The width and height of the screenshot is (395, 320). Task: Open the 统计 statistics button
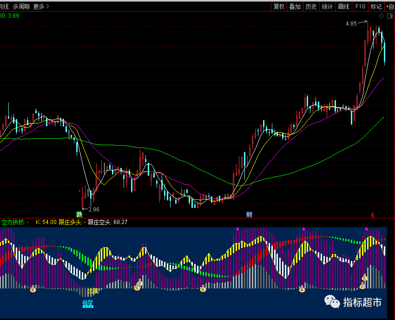pyautogui.click(x=327, y=6)
